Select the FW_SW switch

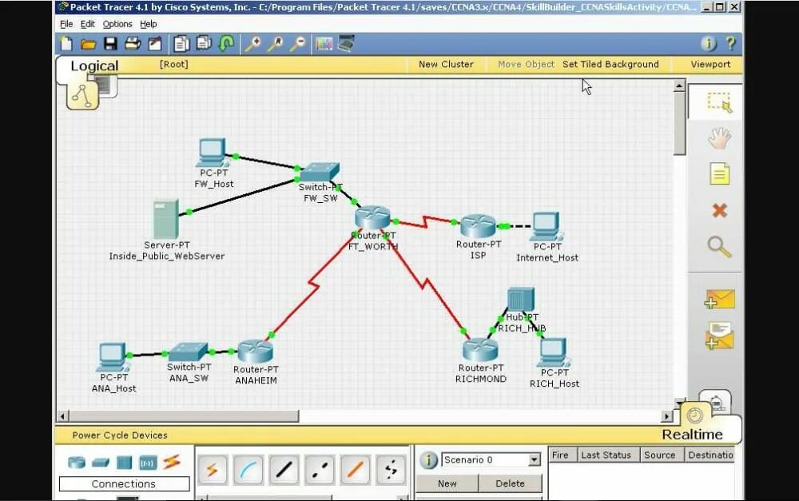[x=320, y=172]
